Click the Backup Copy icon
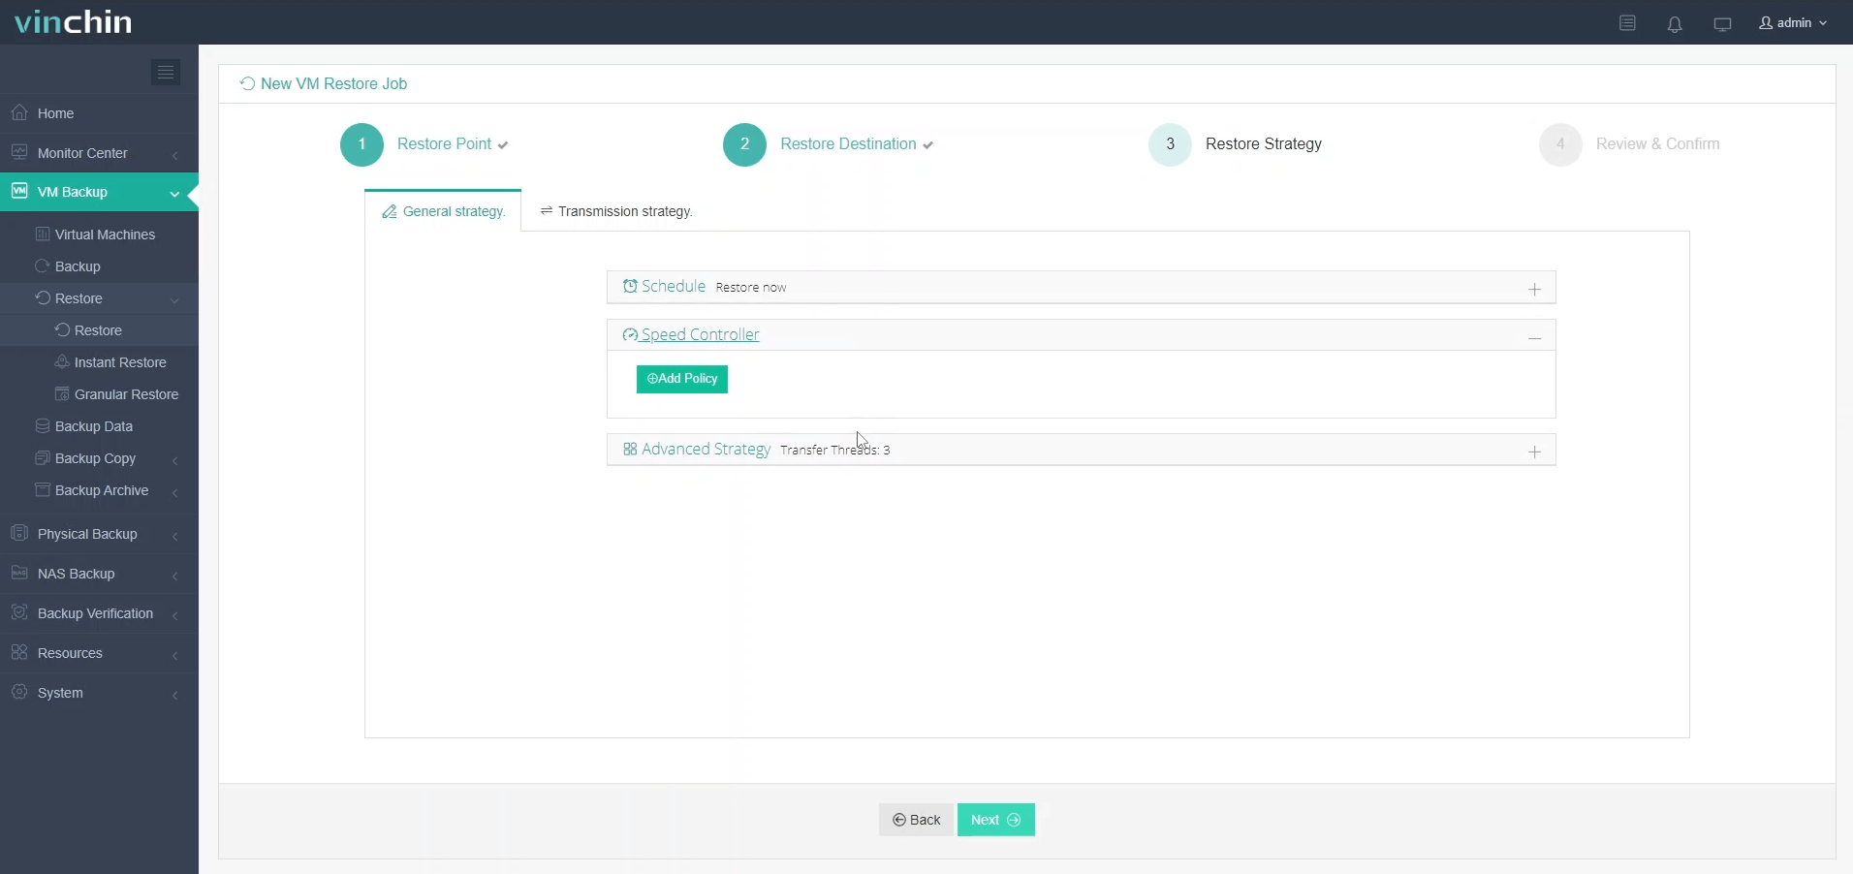 click(x=43, y=457)
